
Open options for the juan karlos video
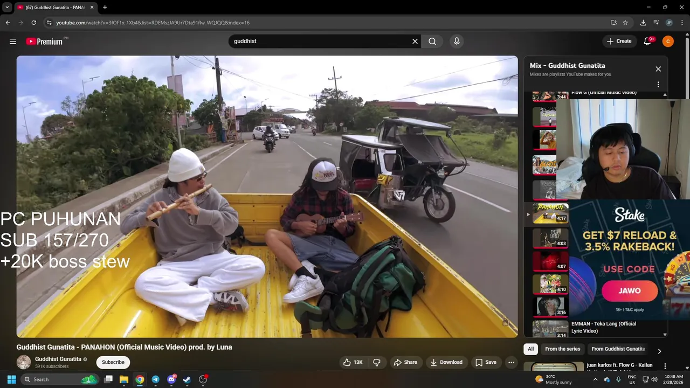665,366
